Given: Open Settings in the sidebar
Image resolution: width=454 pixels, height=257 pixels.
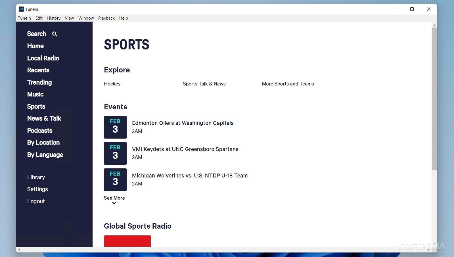Looking at the screenshot, I should click(37, 189).
